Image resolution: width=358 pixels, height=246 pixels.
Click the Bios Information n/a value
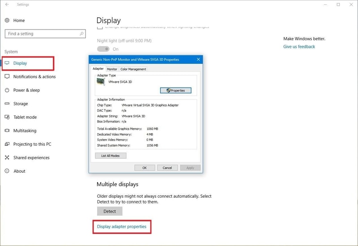[x=124, y=122]
